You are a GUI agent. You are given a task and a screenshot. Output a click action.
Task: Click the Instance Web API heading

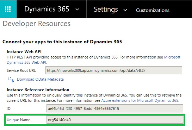pyautogui.click(x=24, y=52)
